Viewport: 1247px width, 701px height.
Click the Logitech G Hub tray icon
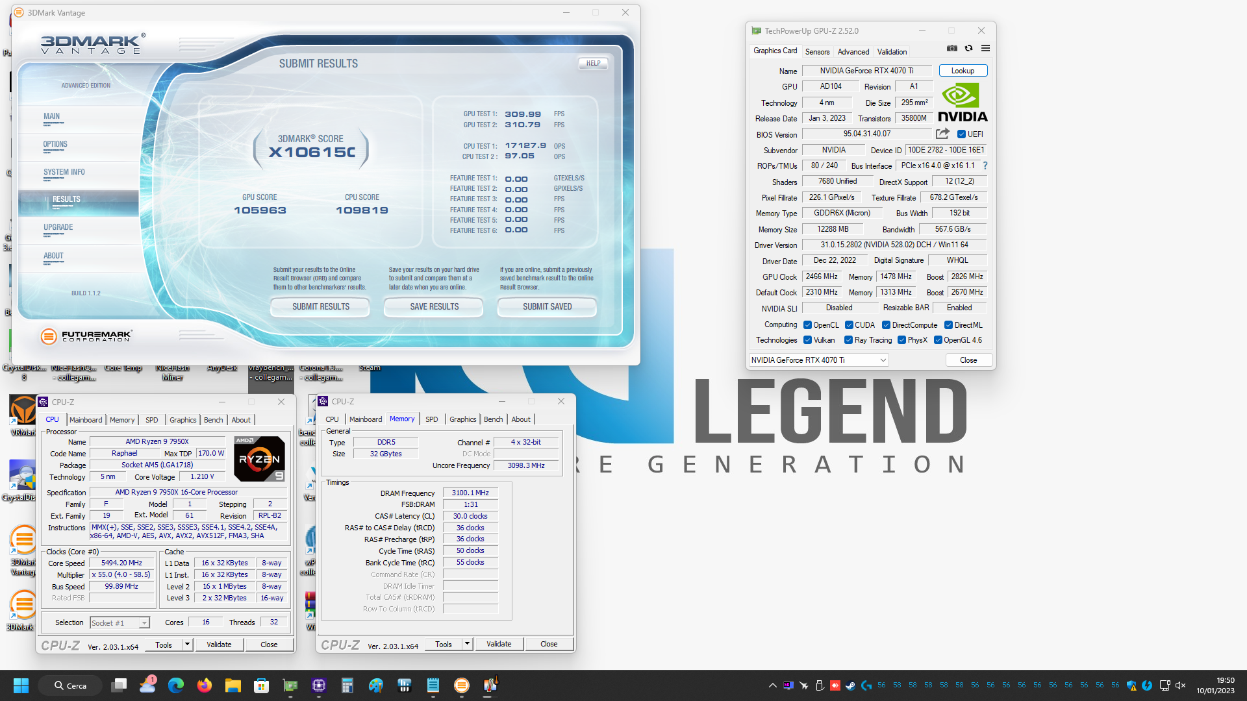(866, 685)
